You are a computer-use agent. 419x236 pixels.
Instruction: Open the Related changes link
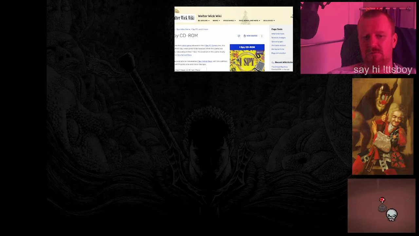278,38
